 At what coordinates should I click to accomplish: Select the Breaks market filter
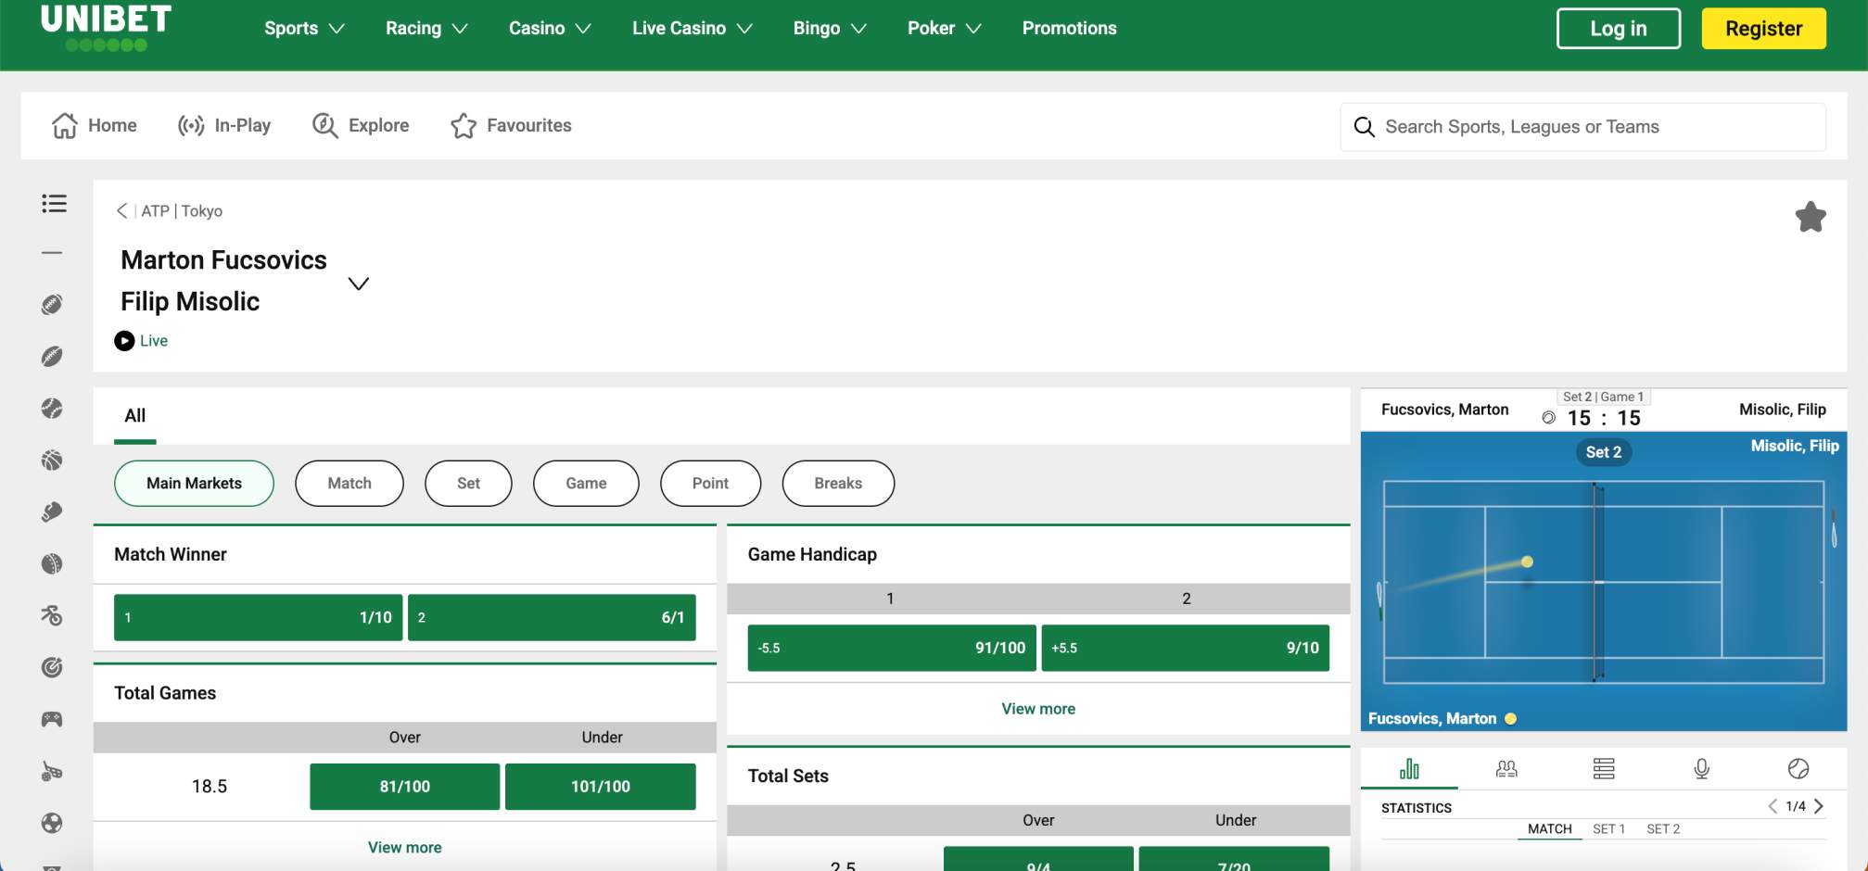837,483
